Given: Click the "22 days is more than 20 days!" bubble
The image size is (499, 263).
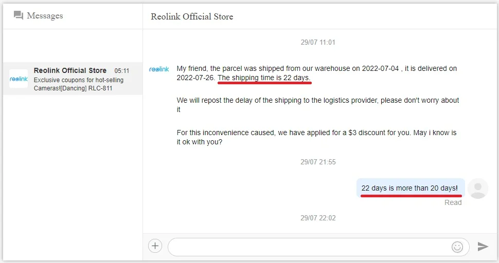Looking at the screenshot, I should pos(409,188).
